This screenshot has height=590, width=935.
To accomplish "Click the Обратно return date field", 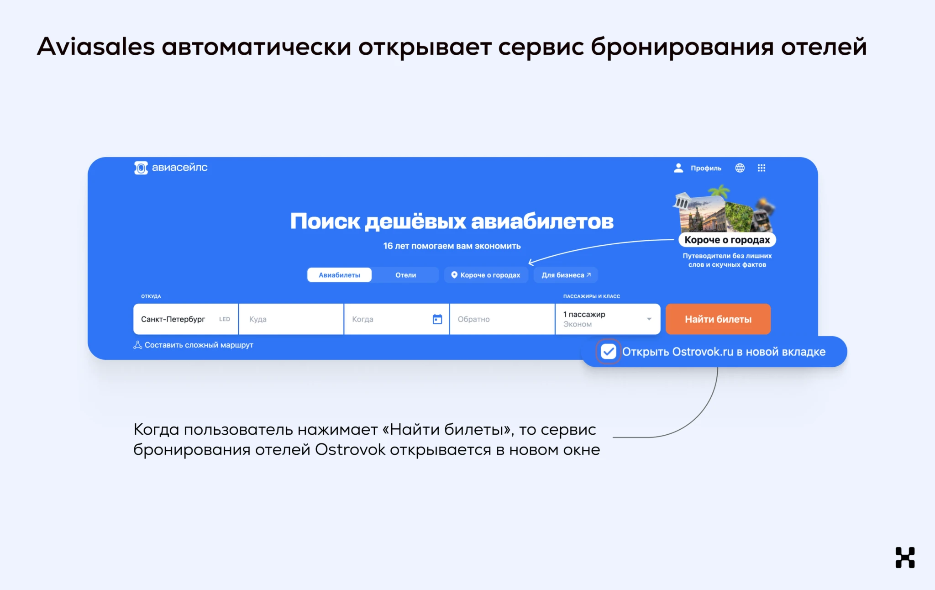I will pos(502,319).
